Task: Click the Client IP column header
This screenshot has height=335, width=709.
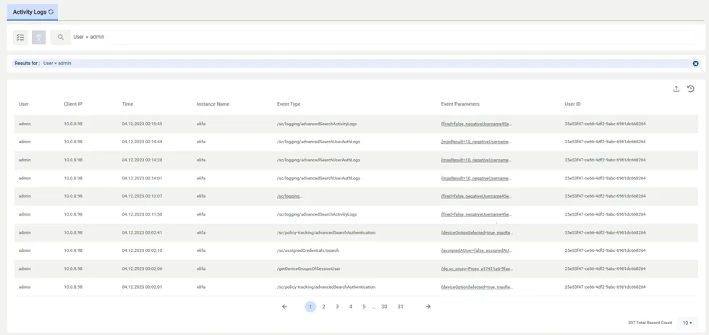Action: click(73, 104)
